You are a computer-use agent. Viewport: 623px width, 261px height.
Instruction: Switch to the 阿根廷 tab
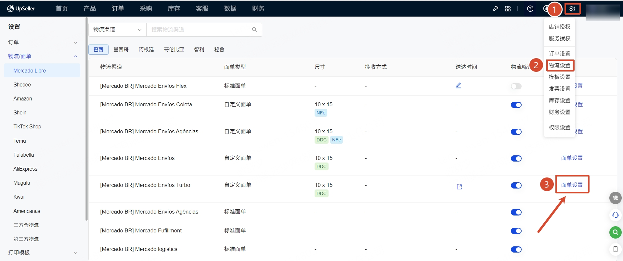pyautogui.click(x=146, y=49)
